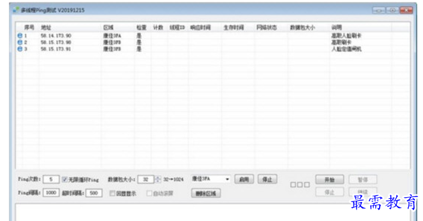Click the 数据包大小 column header
Image resolution: width=423 pixels, height=221 pixels.
point(302,27)
